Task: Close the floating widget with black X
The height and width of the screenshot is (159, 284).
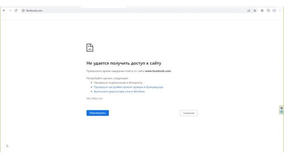Action: 281,108
